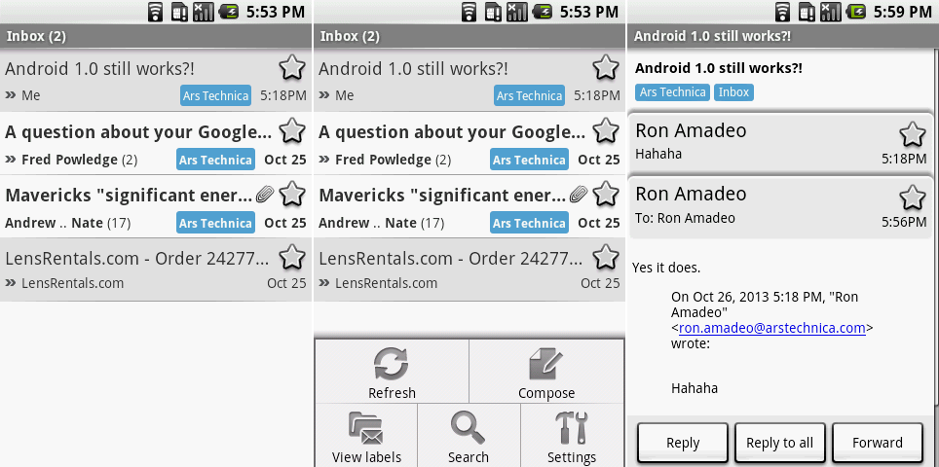Tap the Ars Technica label under the conversation subject
Image resolution: width=939 pixels, height=467 pixels.
(x=672, y=92)
